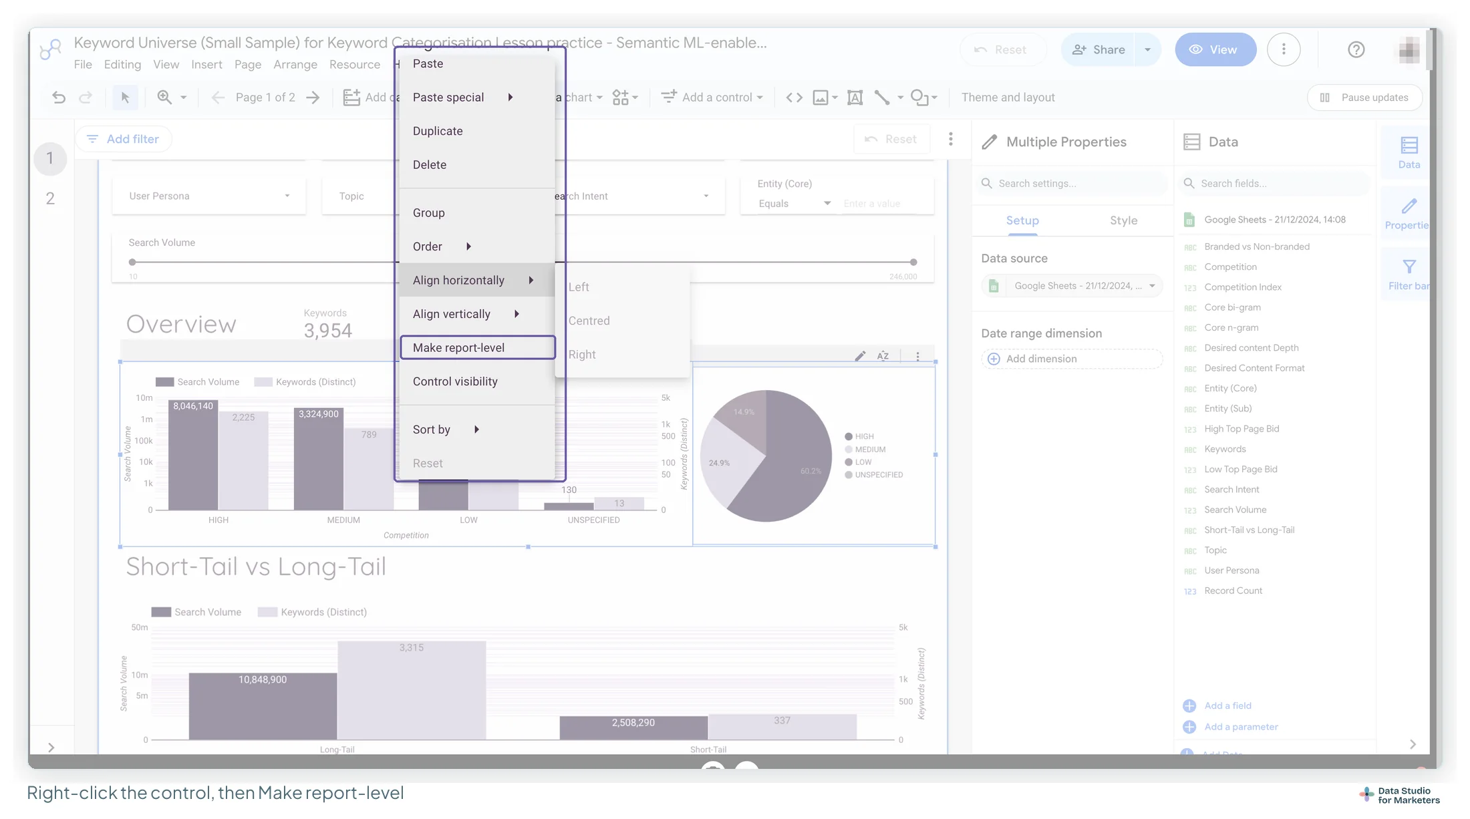Screen dimensions: 1470x819
Task: Select the line drawing tool
Action: click(882, 98)
